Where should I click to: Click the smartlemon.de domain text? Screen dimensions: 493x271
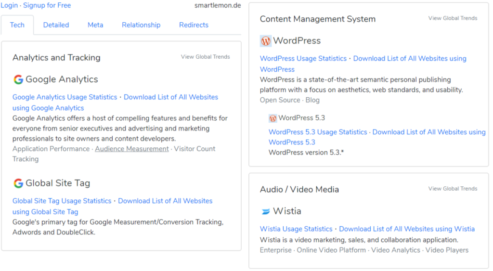click(218, 5)
